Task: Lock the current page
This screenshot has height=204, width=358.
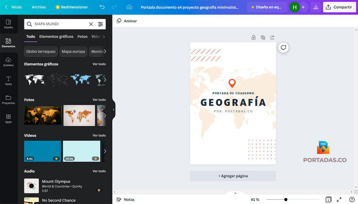Action: (x=253, y=37)
